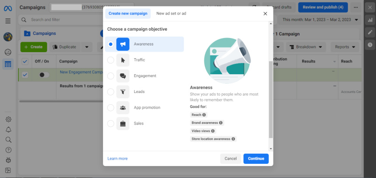The image size is (376, 178).
Task: Open the edit pencil icon in right panel
Action: point(370,32)
